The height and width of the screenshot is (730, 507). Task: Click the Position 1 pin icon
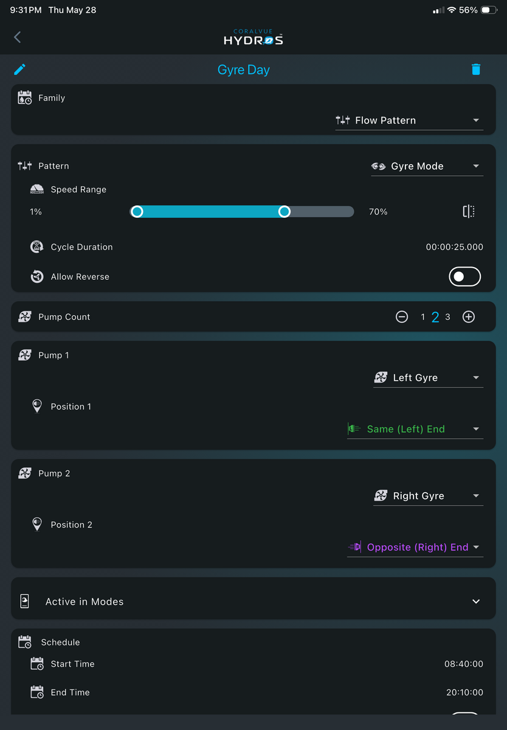pyautogui.click(x=37, y=406)
